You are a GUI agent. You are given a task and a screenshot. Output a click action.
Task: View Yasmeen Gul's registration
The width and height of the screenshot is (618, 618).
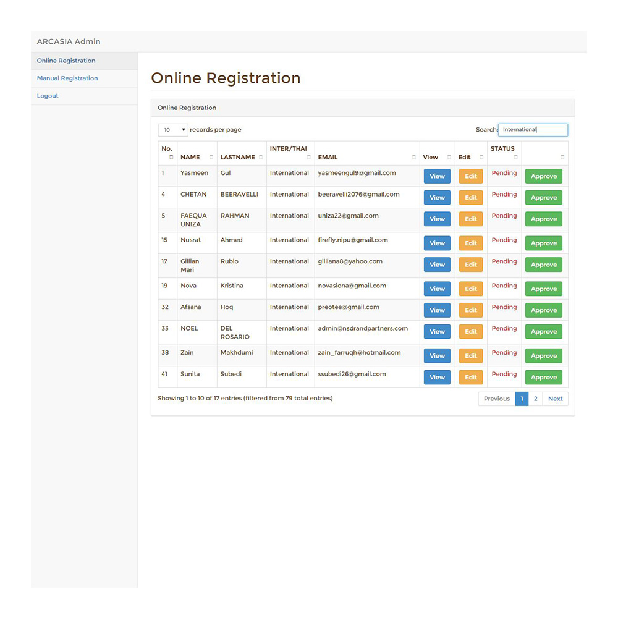click(437, 176)
